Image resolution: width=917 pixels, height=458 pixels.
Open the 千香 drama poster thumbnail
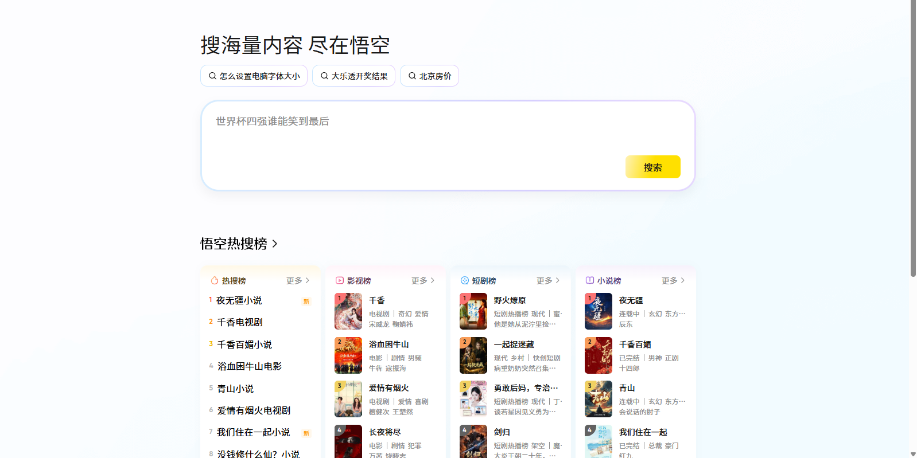[348, 311]
